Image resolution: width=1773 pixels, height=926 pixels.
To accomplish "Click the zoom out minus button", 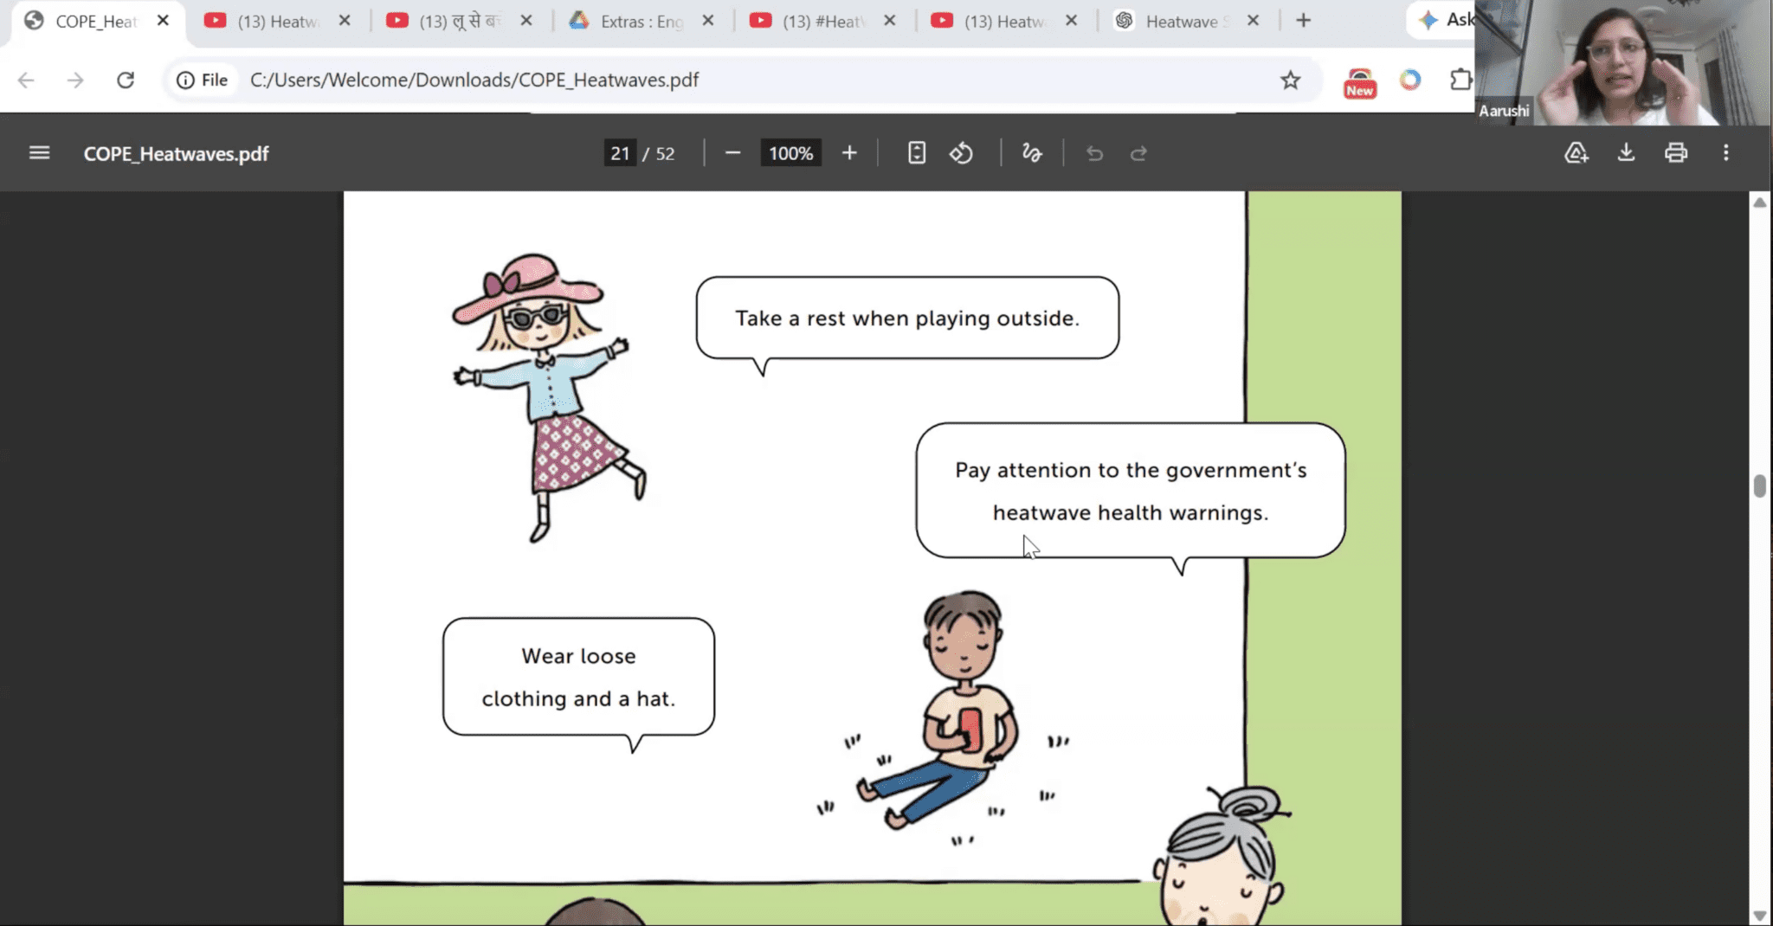I will tap(732, 153).
